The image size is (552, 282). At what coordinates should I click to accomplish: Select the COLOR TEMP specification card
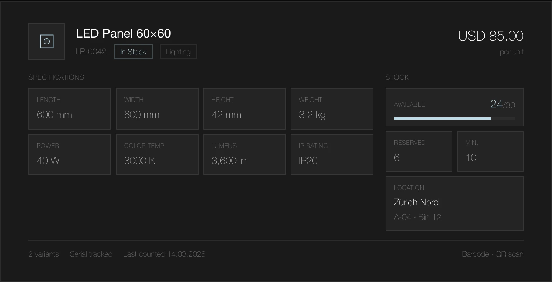[x=157, y=154]
